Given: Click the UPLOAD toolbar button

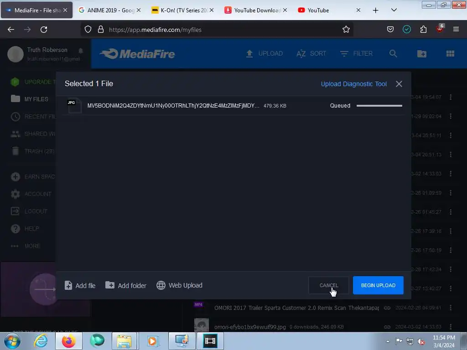Looking at the screenshot, I should (264, 54).
